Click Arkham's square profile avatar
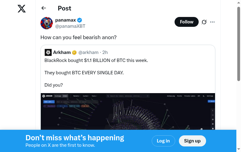 [x=48, y=52]
